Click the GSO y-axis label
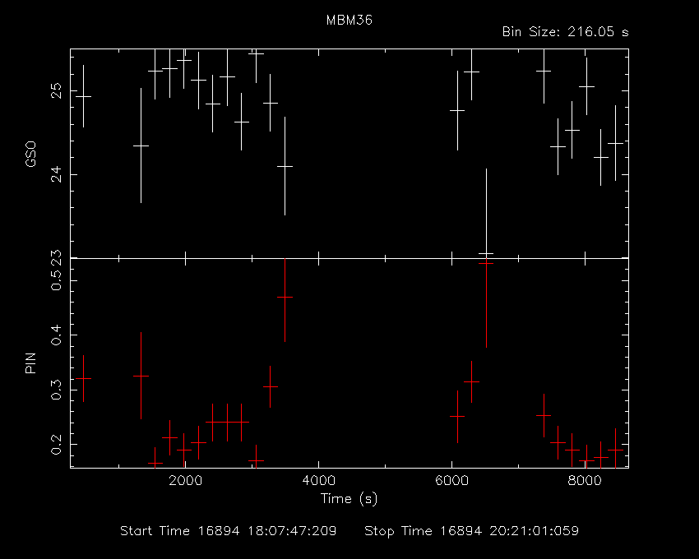699x559 pixels. tap(30, 154)
